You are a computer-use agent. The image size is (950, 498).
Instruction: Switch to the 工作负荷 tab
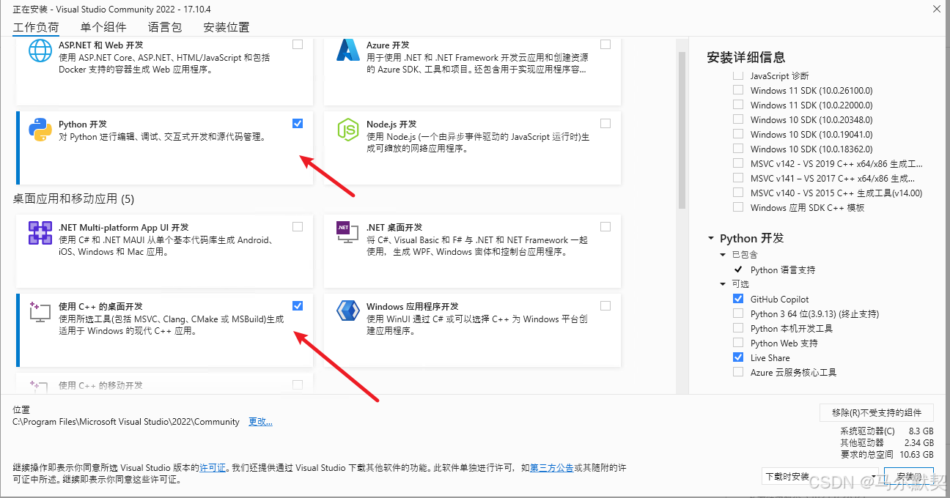pos(36,27)
